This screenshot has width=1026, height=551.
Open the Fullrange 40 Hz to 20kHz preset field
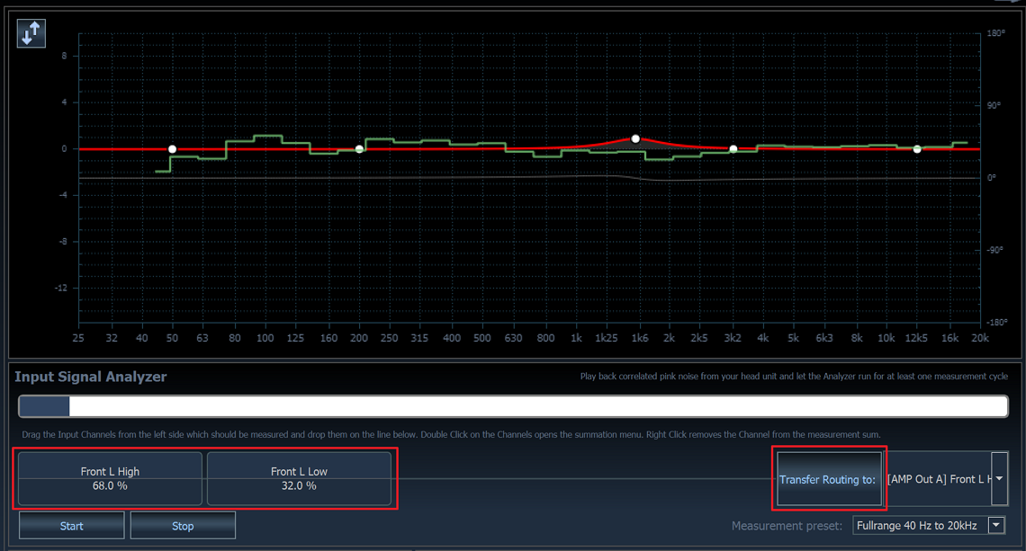click(x=918, y=525)
